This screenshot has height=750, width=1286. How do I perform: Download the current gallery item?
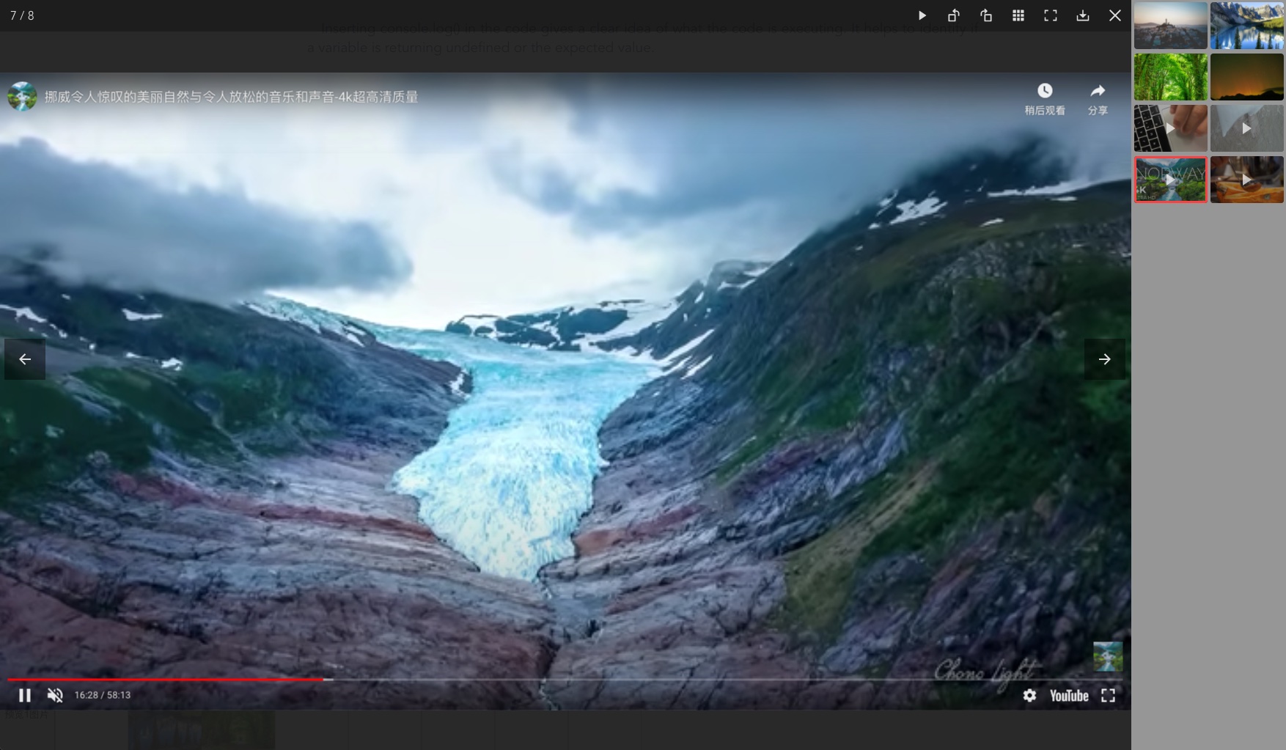coord(1083,15)
